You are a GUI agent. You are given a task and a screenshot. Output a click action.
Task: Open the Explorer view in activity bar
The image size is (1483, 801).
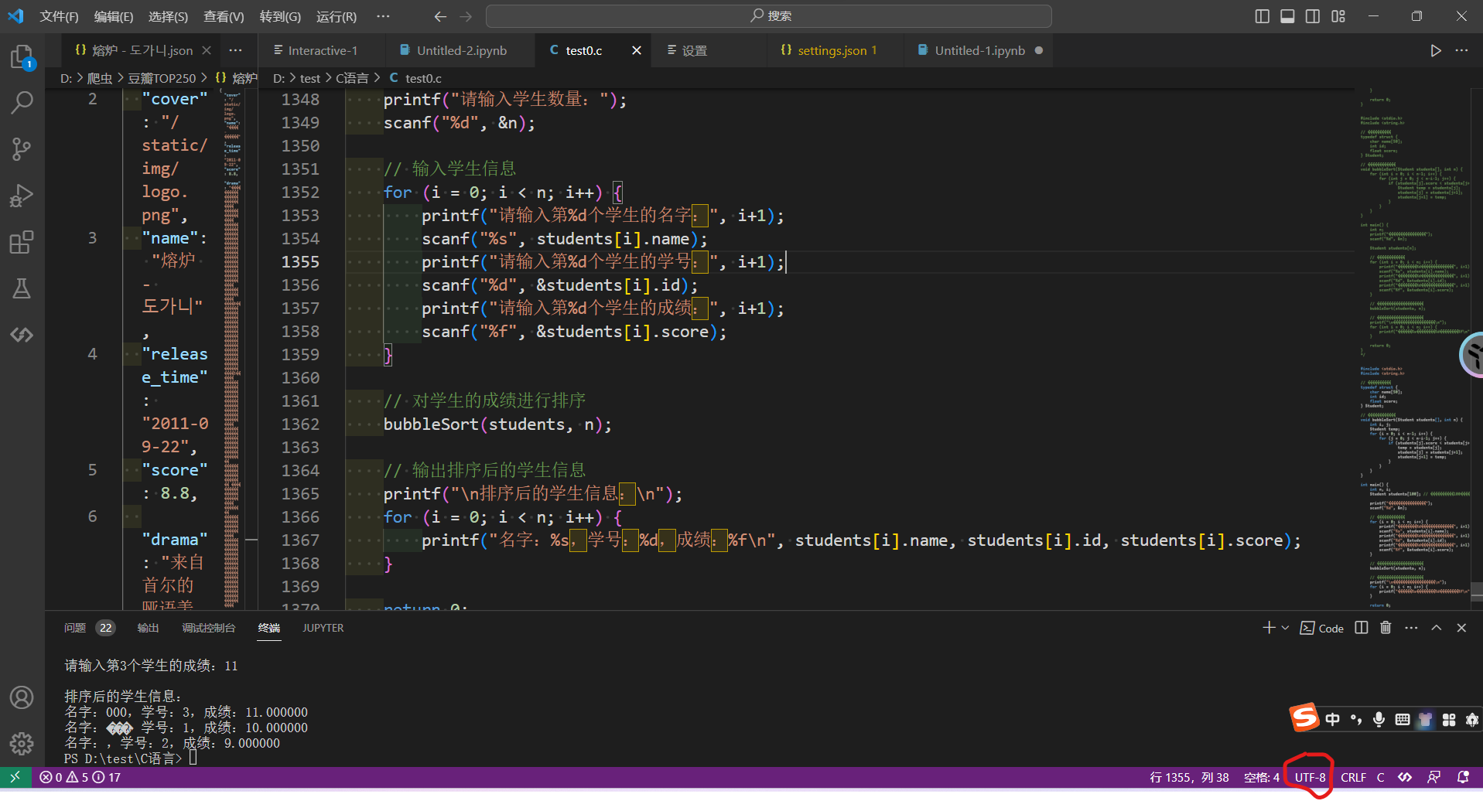pyautogui.click(x=22, y=56)
